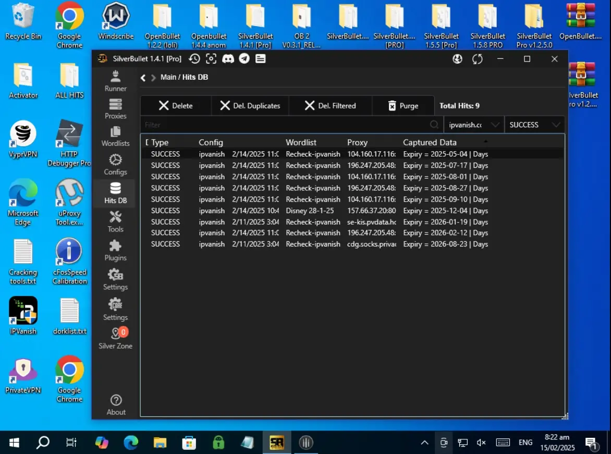Open the Wordlists section
Viewport: 611px width, 454px height.
pos(115,137)
